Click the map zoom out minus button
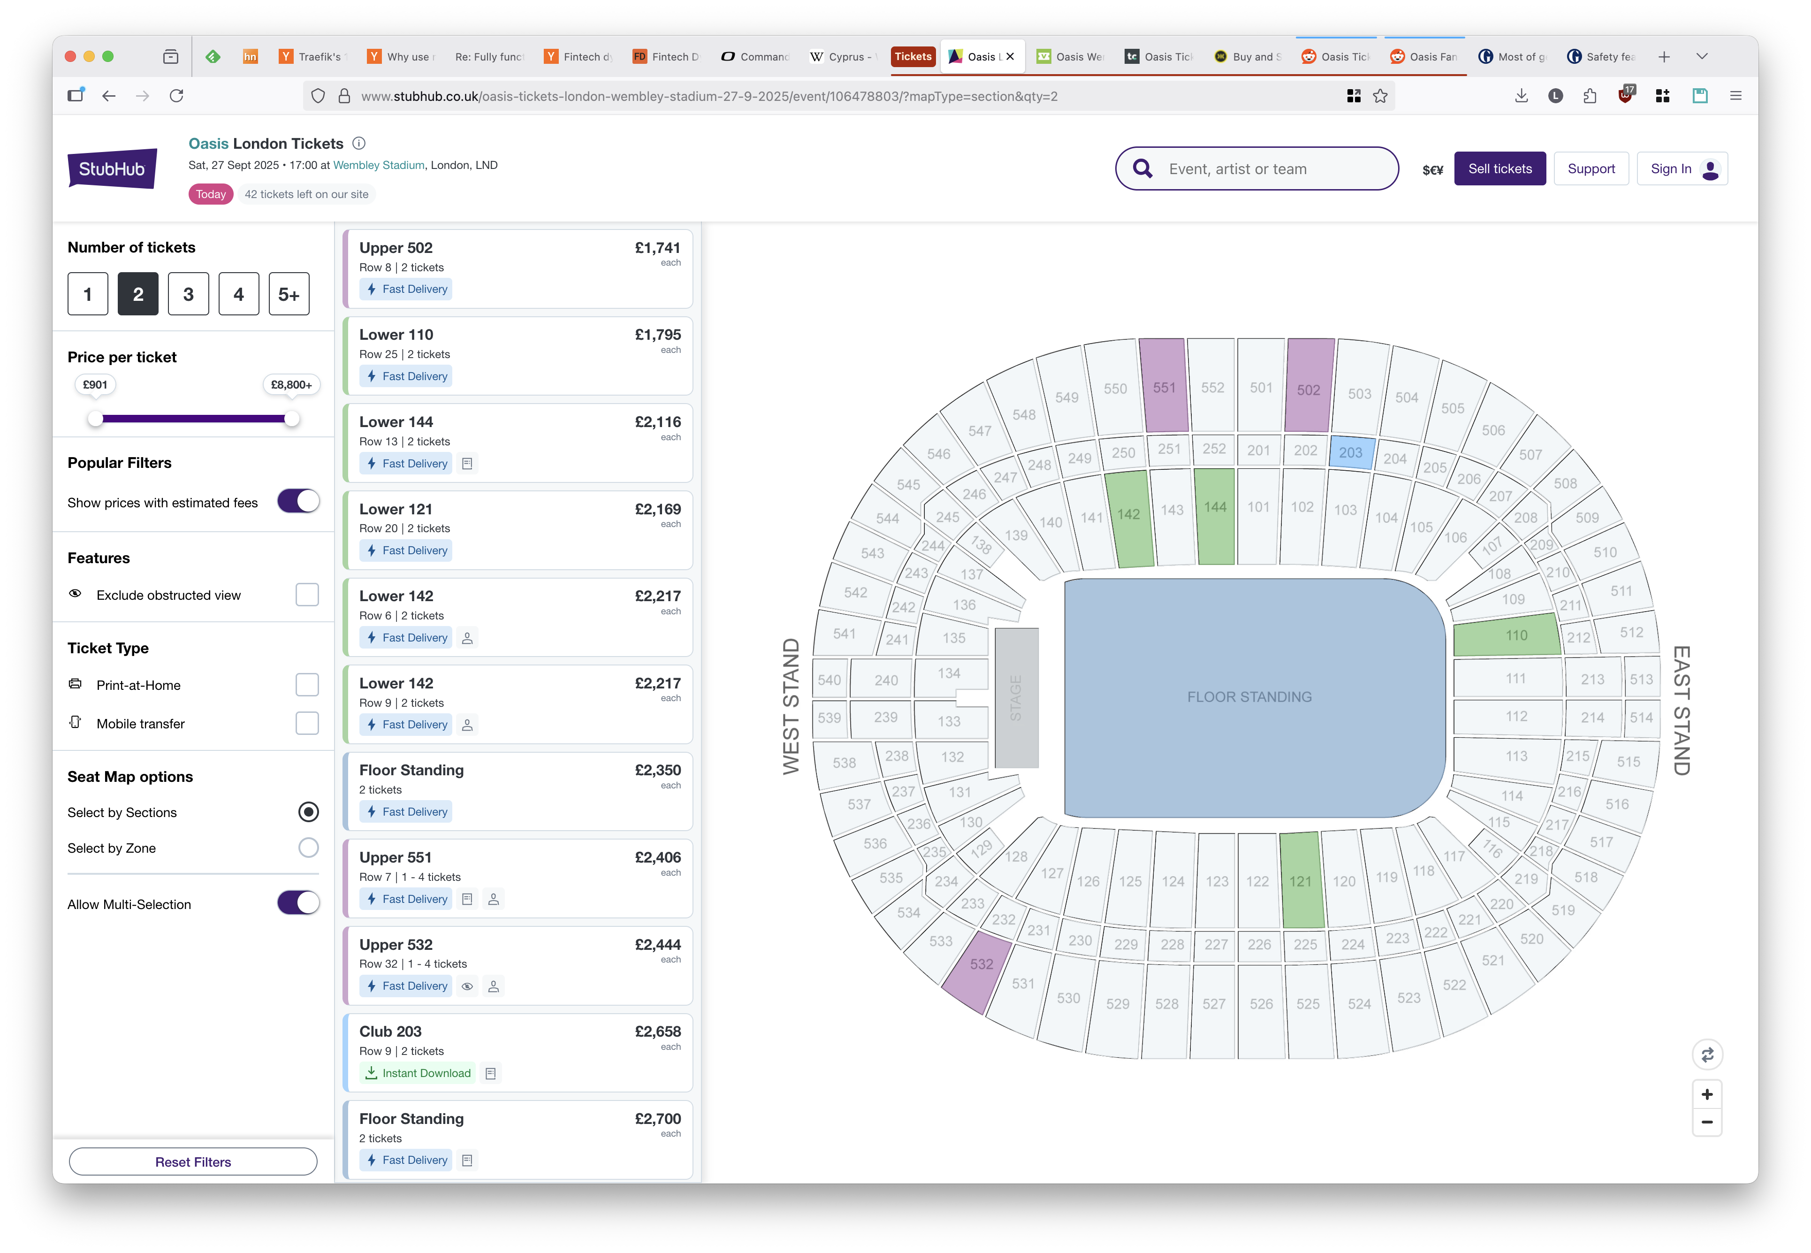Viewport: 1811px width, 1253px height. 1707,1122
